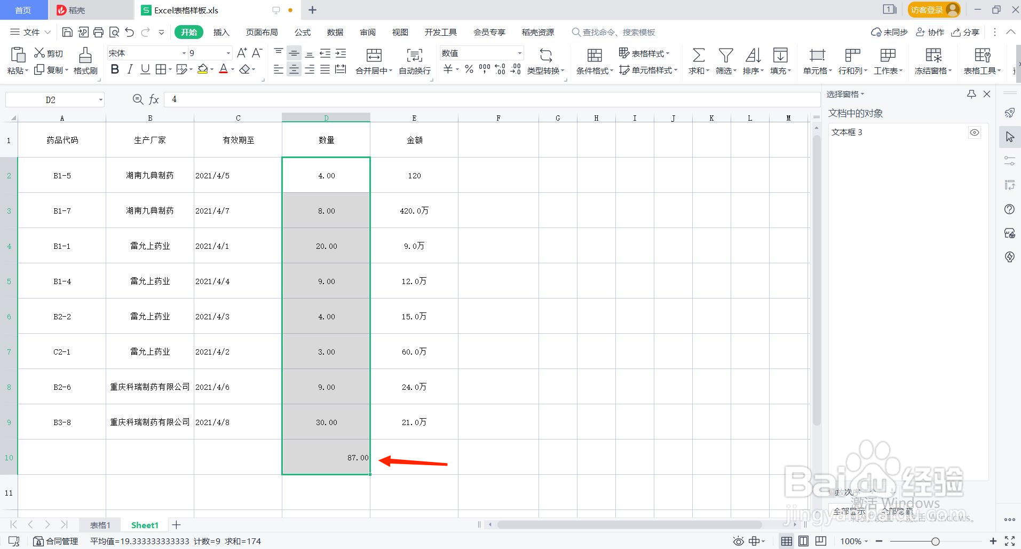Open the 公式 ribbon tab
The width and height of the screenshot is (1021, 549).
coord(302,33)
